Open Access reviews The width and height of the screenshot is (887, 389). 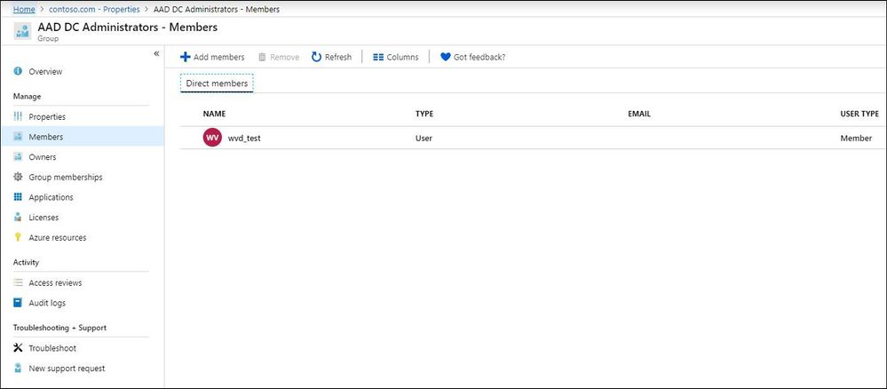click(x=55, y=282)
